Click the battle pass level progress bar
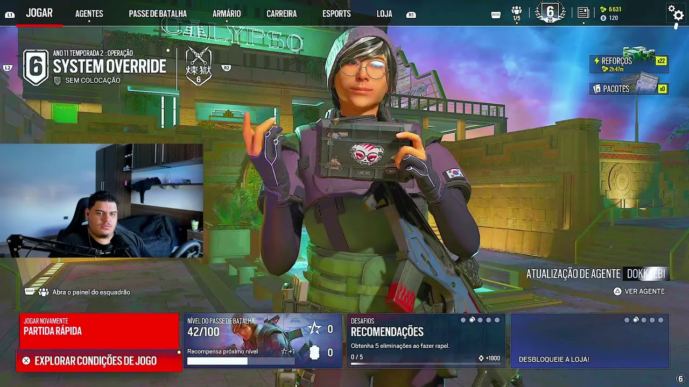The image size is (689, 387). [x=241, y=361]
